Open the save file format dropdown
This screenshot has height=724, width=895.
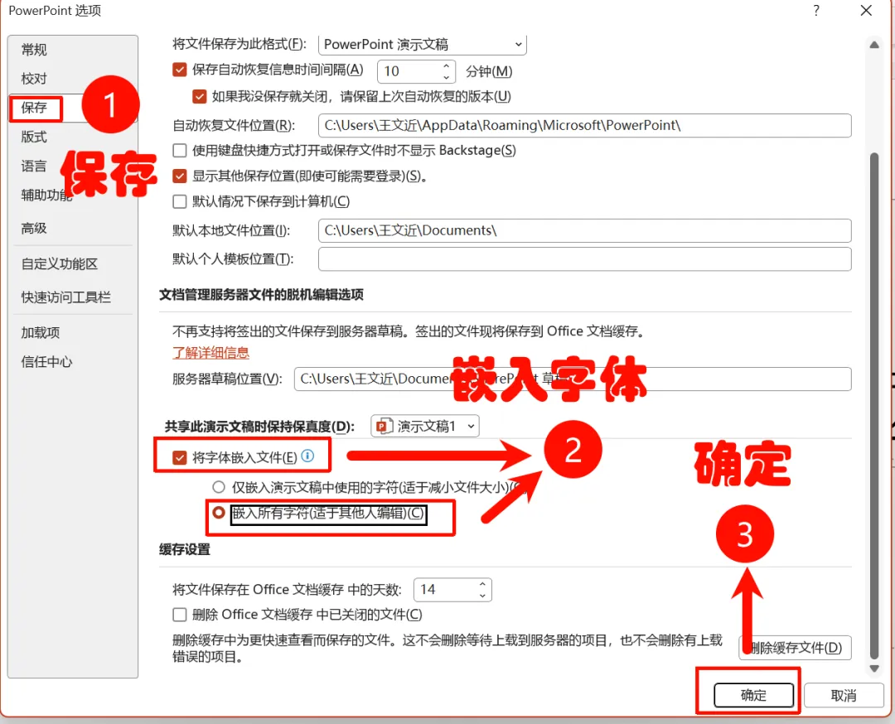(423, 45)
